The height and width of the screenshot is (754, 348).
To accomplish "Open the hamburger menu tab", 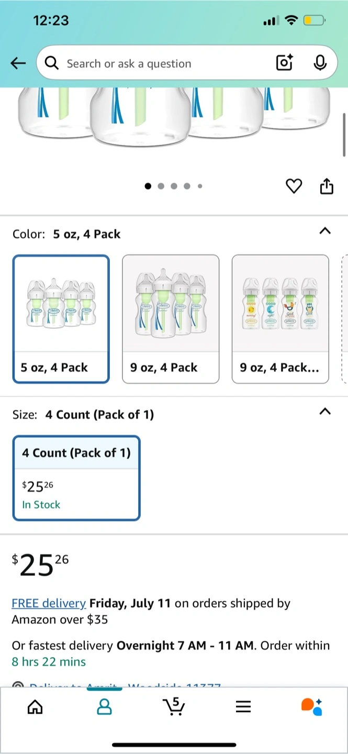I will (243, 707).
